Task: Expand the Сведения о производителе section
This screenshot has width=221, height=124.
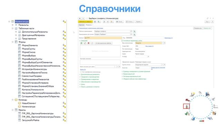Action: (x=89, y=77)
